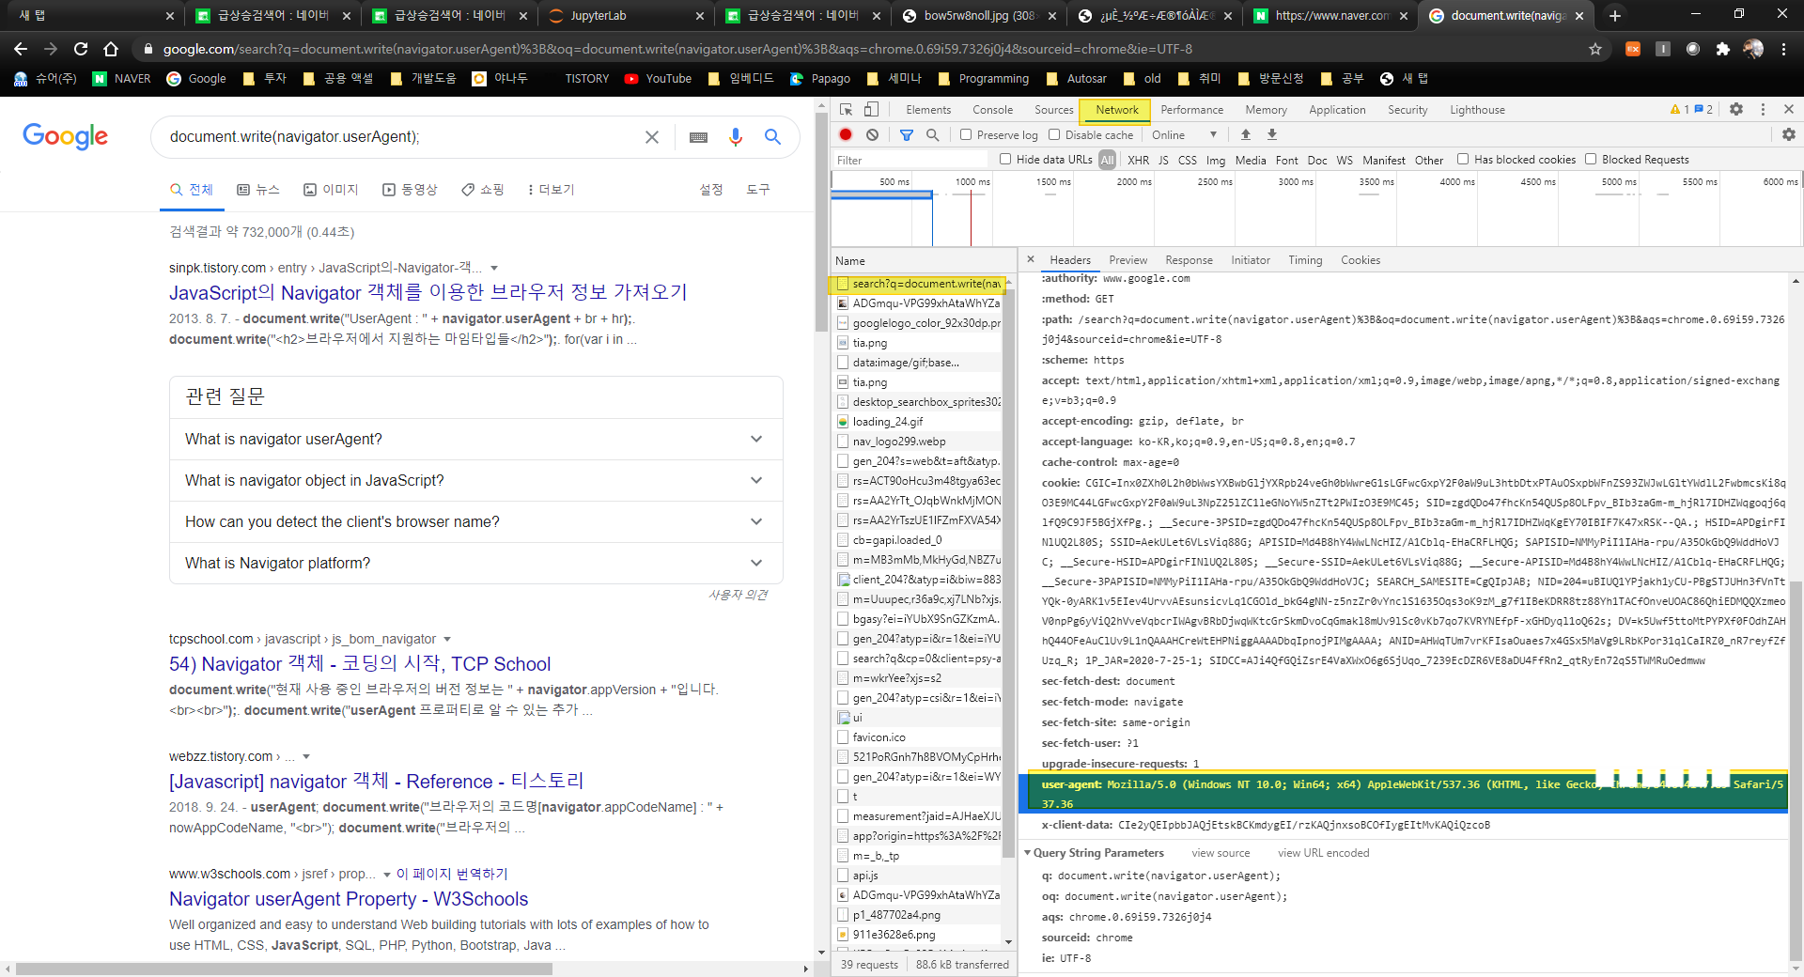Reload the page with the refresh icon
Viewport: 1804px width, 977px height.
pos(81,49)
